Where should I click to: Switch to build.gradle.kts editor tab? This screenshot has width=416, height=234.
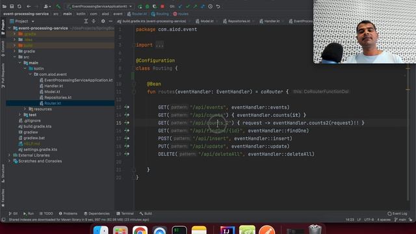pyautogui.click(x=152, y=21)
